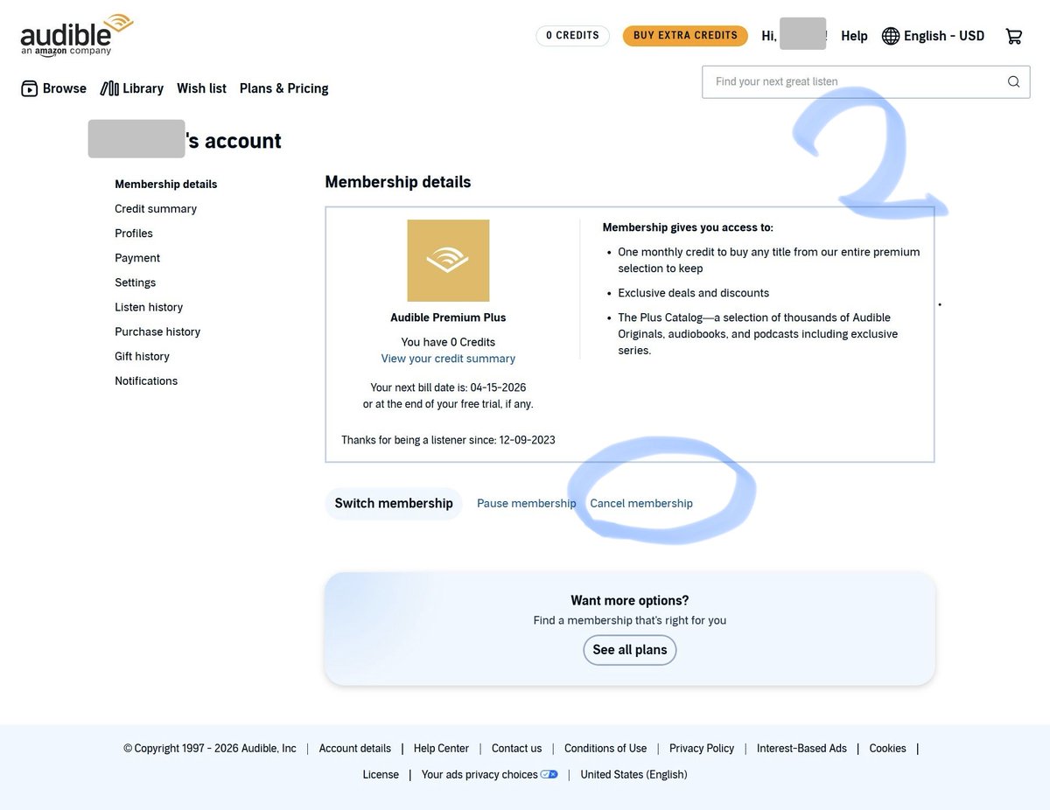Open Plans & Pricing menu
The height and width of the screenshot is (810, 1050).
point(283,88)
